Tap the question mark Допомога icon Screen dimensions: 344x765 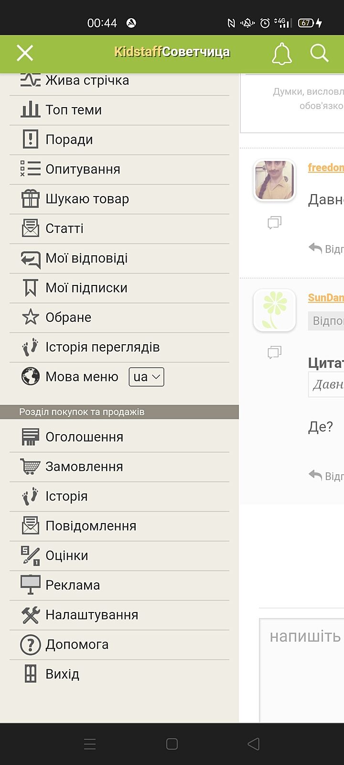tap(30, 645)
